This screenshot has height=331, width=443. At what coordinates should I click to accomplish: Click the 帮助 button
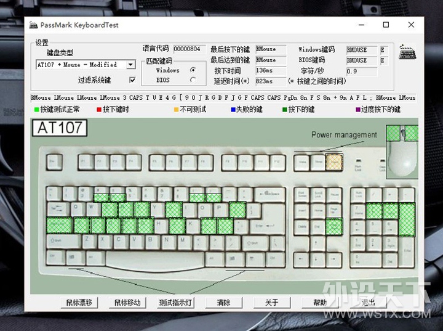(320, 303)
